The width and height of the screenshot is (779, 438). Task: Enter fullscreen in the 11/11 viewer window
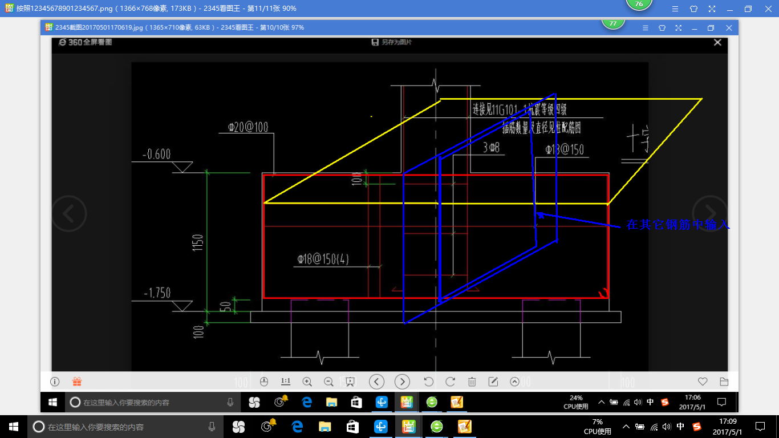[x=712, y=9]
